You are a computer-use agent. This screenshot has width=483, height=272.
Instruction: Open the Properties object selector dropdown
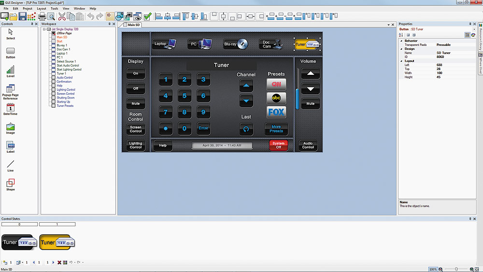tap(474, 29)
